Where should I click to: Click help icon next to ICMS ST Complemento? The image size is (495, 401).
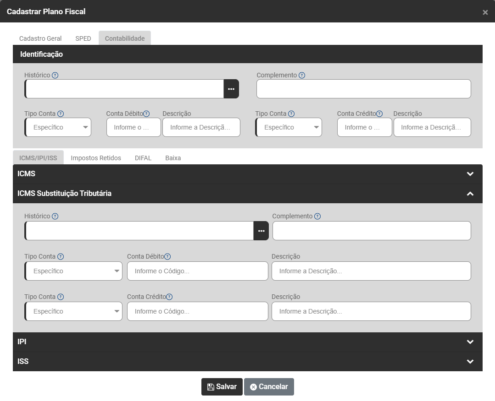[317, 217]
